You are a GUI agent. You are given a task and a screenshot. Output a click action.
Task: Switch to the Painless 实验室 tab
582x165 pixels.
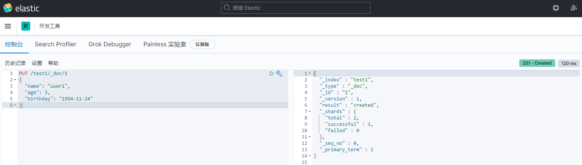(165, 44)
